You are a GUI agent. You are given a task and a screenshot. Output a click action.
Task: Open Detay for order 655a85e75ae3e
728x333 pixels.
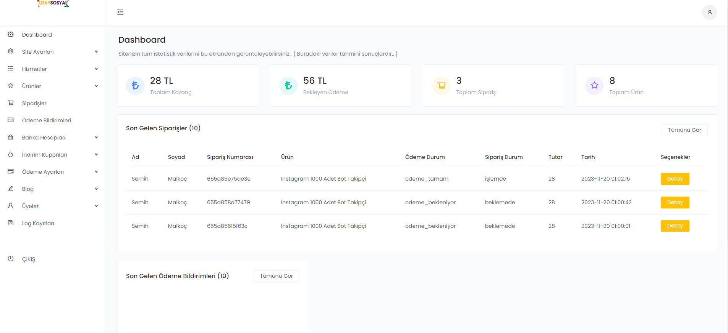(x=675, y=179)
